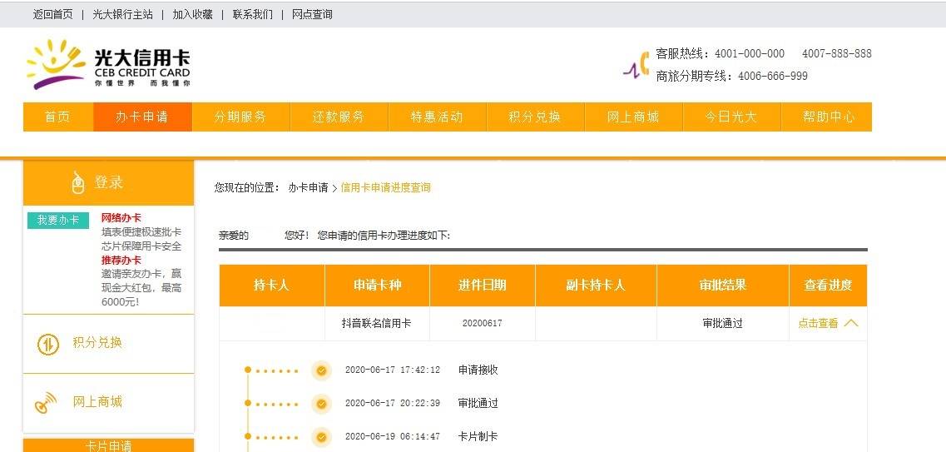Click the 查看进度 column header
946x452 pixels.
pyautogui.click(x=829, y=286)
